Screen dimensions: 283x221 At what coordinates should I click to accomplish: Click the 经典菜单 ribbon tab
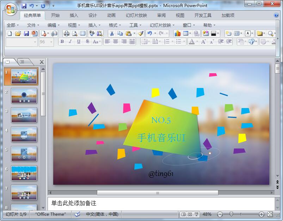click(32, 15)
